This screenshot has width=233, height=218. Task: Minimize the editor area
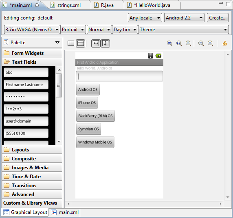click(x=221, y=3)
